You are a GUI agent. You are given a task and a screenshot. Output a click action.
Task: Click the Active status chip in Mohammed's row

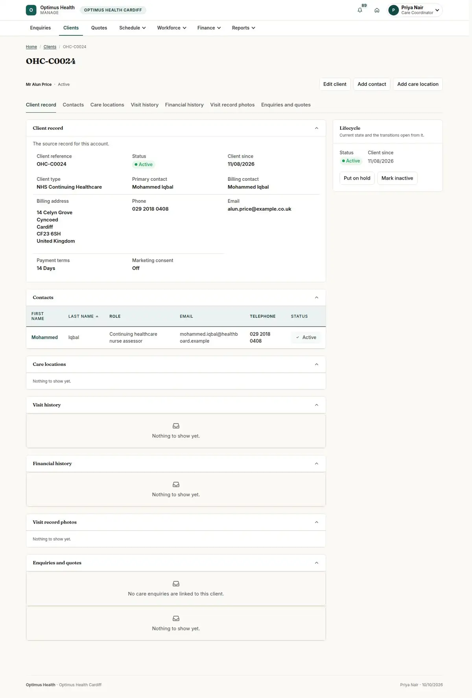tap(306, 338)
